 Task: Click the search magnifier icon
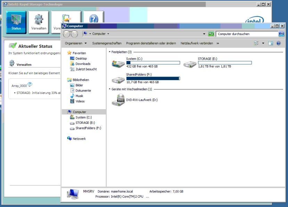point(281,34)
